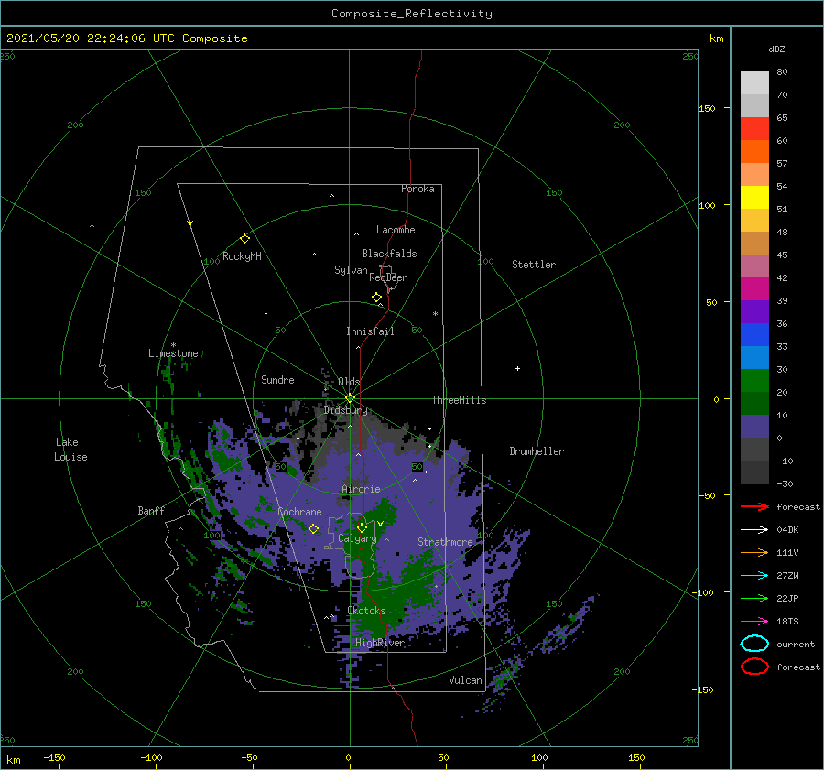Click the green 22JP arrow icon
The width and height of the screenshot is (824, 770).
754,598
